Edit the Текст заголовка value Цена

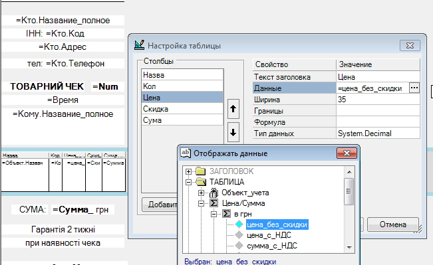378,76
